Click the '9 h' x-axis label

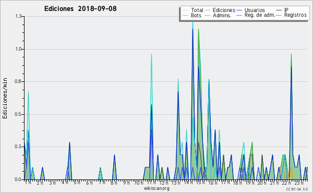(x=126, y=183)
